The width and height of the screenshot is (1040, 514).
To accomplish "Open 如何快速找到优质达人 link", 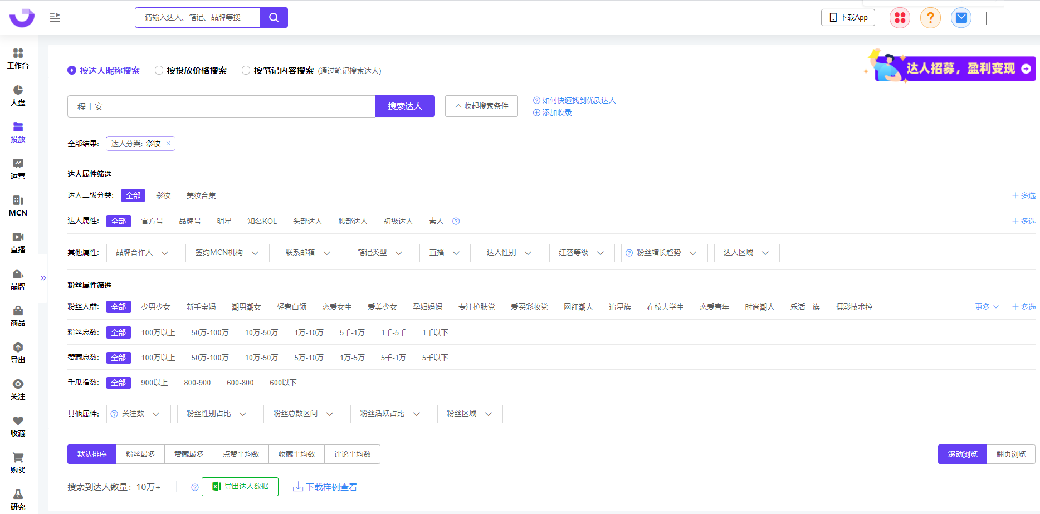I will (x=574, y=100).
